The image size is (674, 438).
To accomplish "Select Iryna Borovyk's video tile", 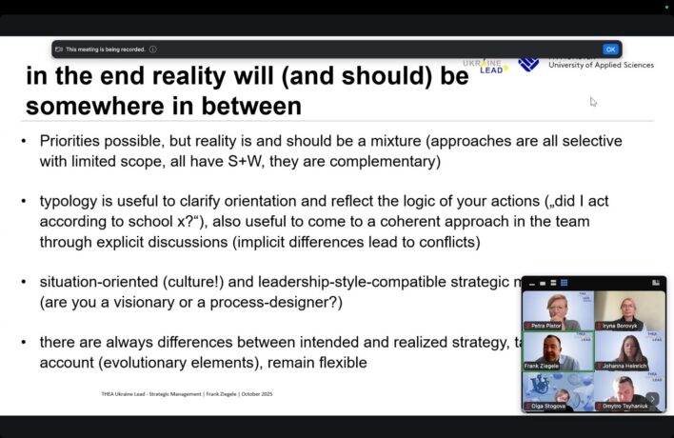I will pyautogui.click(x=629, y=310).
